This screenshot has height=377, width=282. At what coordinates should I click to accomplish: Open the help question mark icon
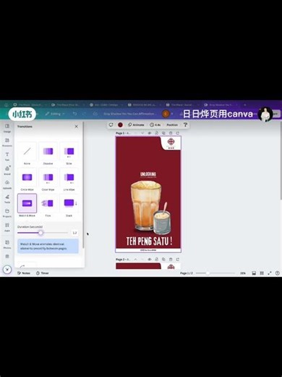tap(278, 273)
